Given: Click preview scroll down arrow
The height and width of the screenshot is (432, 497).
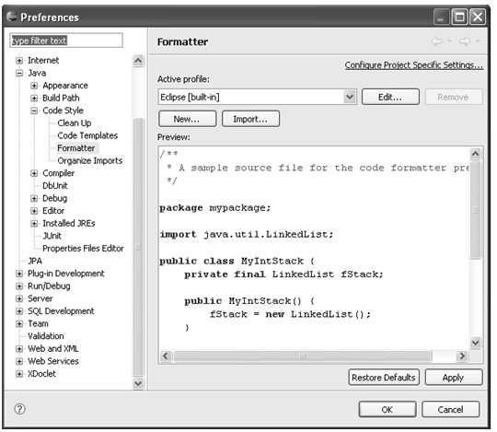Looking at the screenshot, I should pos(475,343).
